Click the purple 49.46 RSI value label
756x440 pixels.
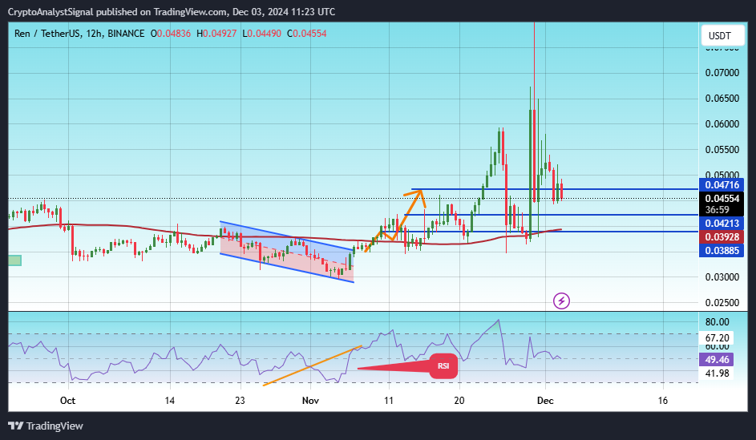717,360
